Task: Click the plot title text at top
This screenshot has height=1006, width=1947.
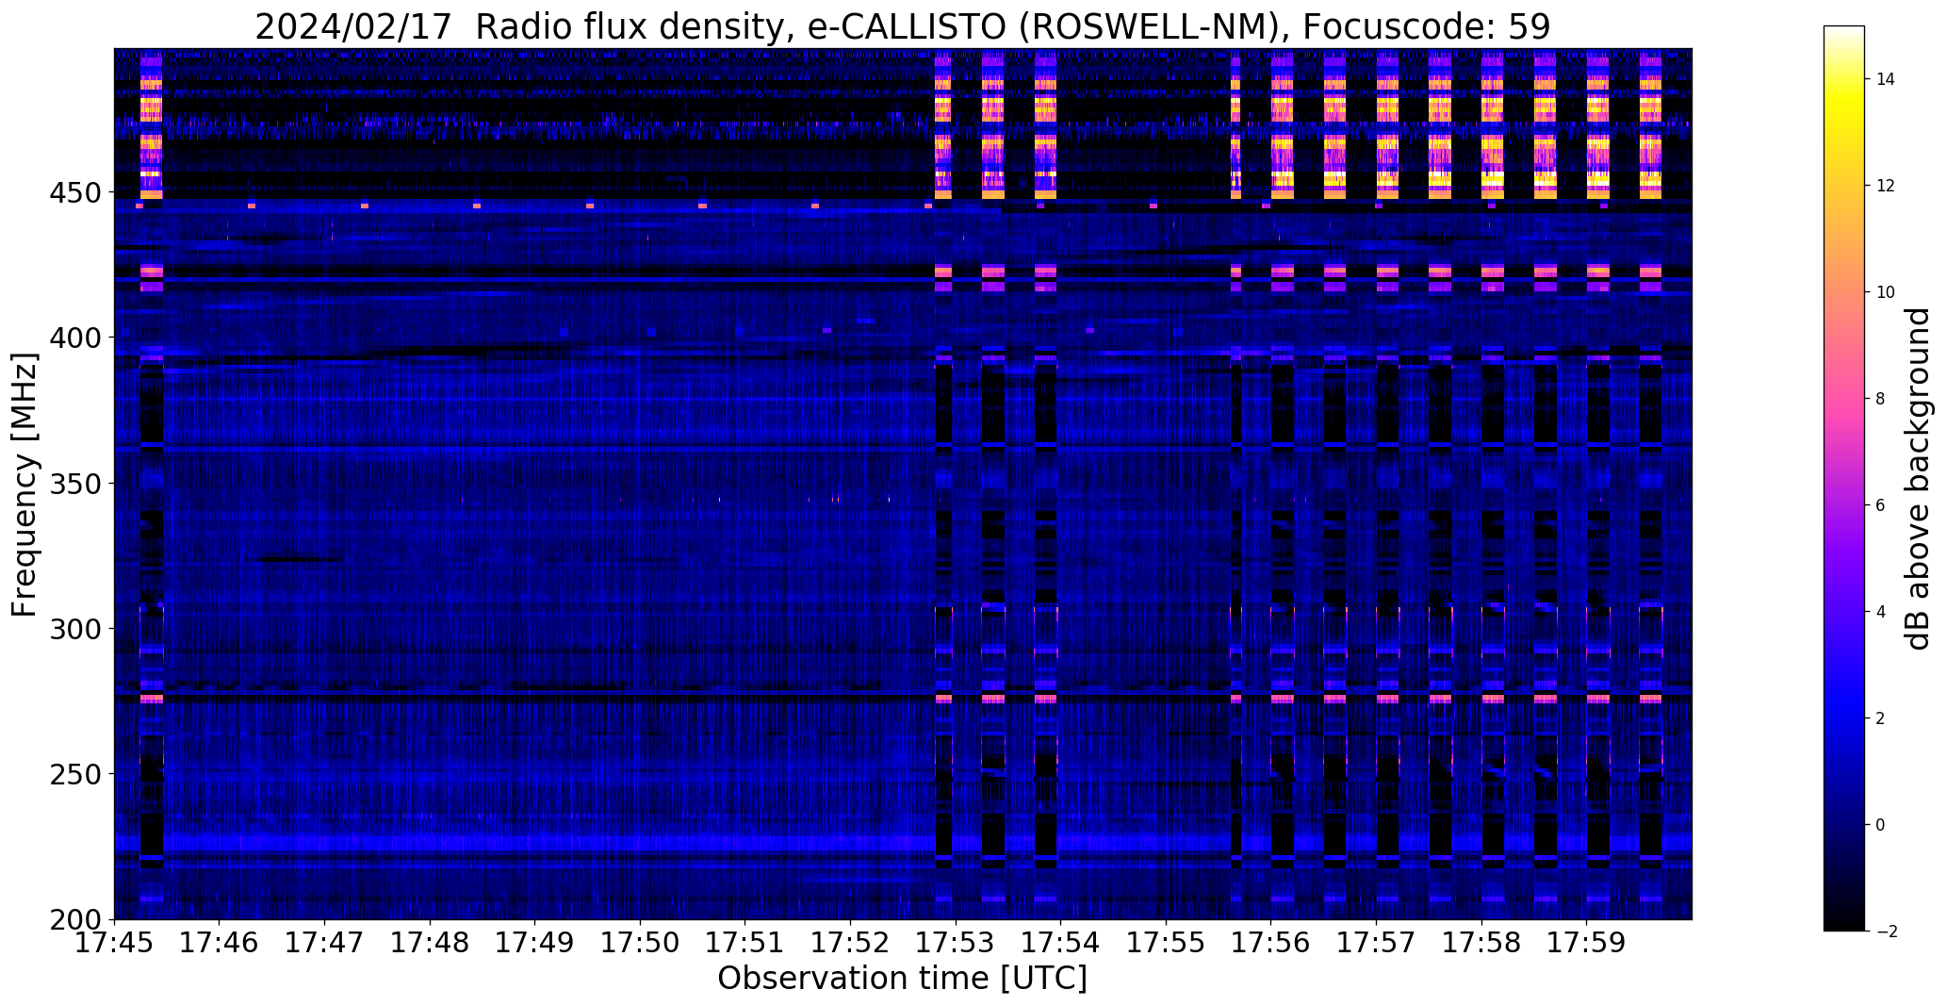Action: [902, 27]
